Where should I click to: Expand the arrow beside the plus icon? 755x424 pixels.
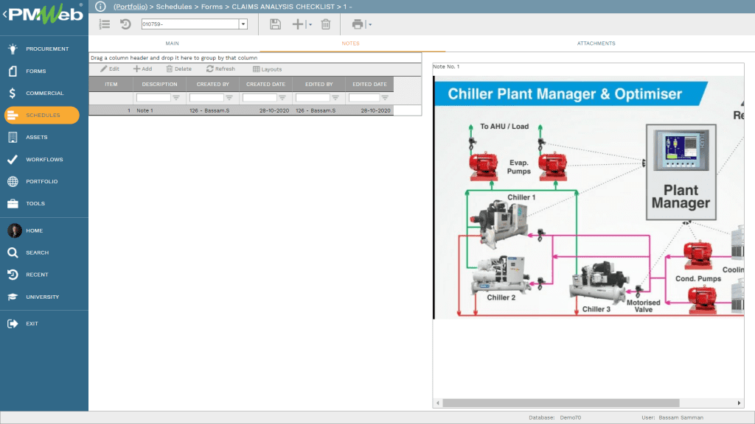pyautogui.click(x=310, y=24)
